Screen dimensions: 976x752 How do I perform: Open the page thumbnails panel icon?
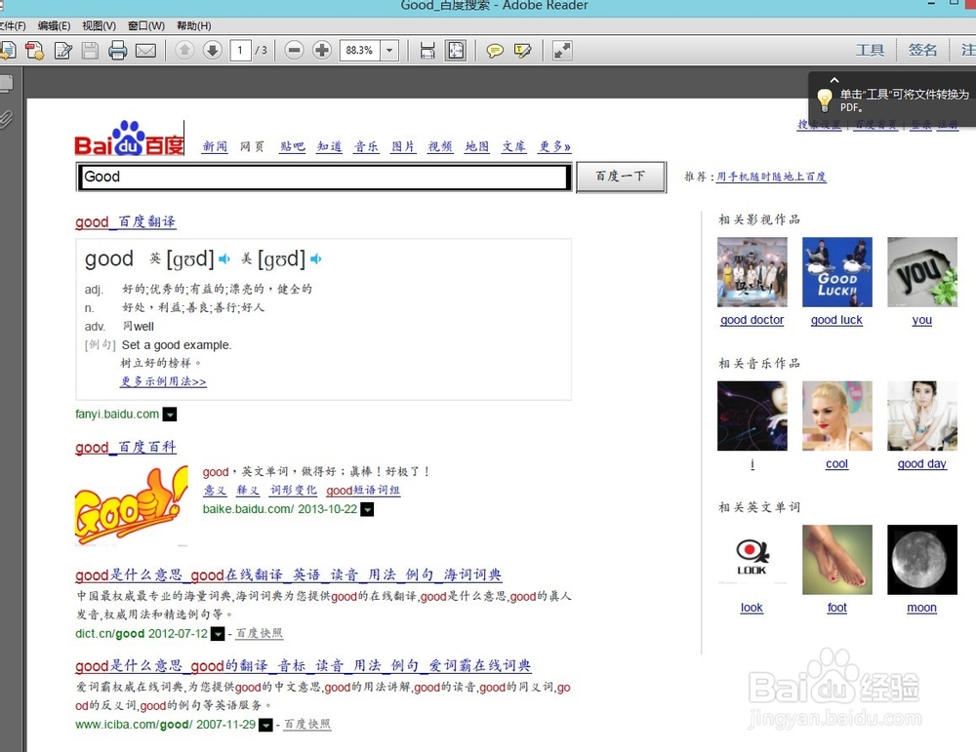[6, 83]
